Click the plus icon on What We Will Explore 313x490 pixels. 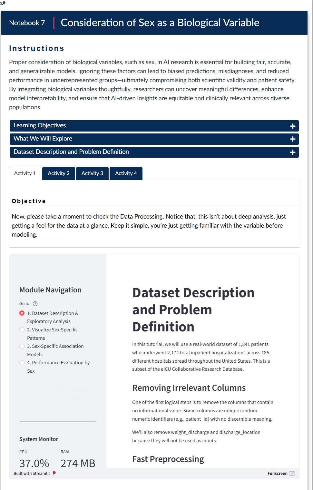[293, 139]
